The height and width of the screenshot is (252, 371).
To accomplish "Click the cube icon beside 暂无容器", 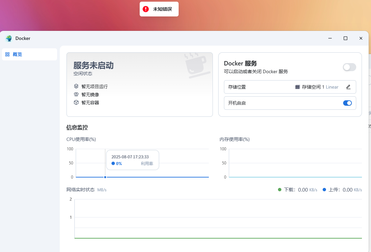I will (76, 102).
